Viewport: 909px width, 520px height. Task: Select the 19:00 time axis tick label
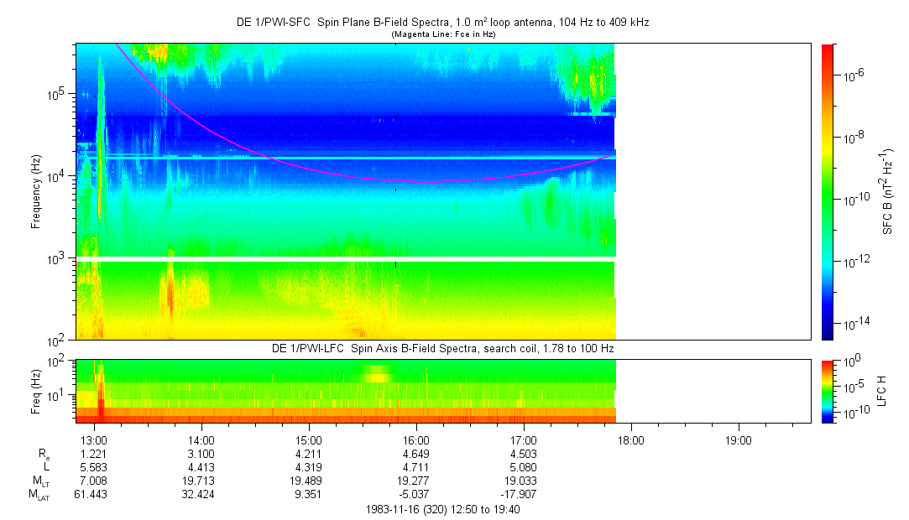click(x=739, y=439)
